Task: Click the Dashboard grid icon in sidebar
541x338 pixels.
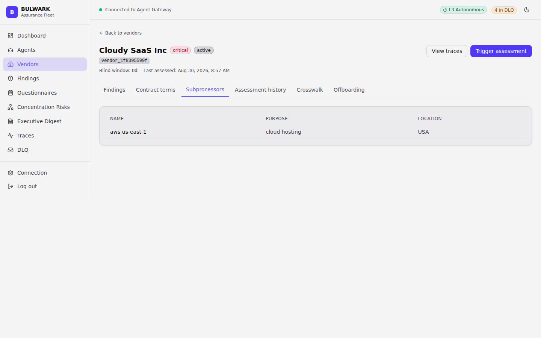Action: click(x=11, y=36)
